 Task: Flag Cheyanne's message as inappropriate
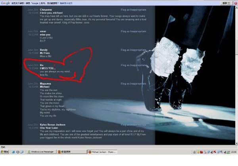tap(133, 10)
